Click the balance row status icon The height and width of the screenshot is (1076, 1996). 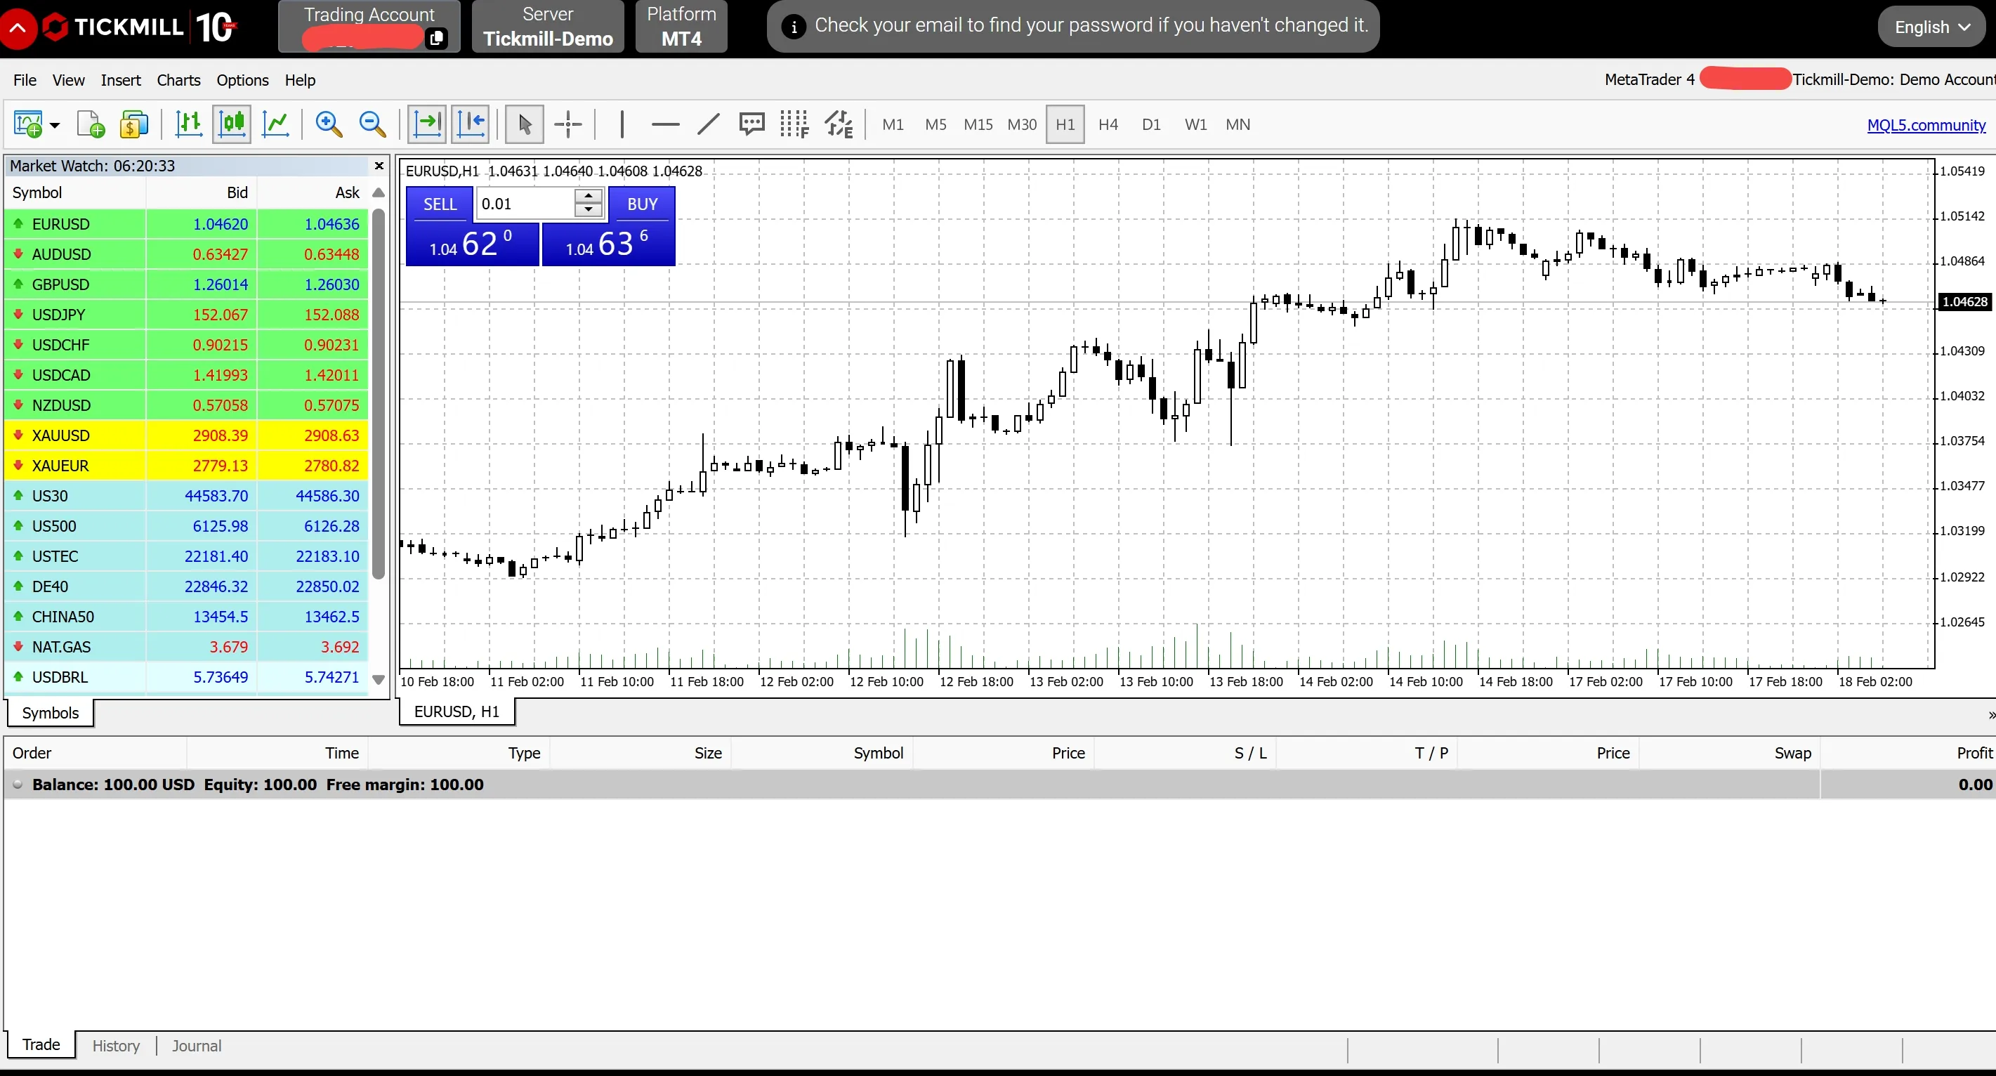tap(17, 785)
